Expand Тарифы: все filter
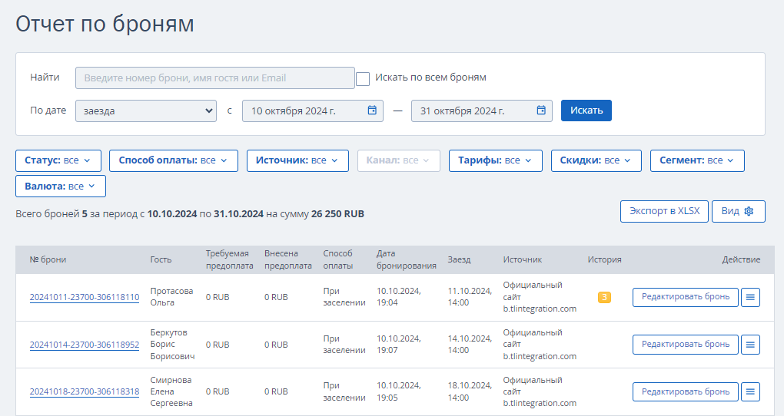Viewport: 784px width, 416px height. coord(496,161)
